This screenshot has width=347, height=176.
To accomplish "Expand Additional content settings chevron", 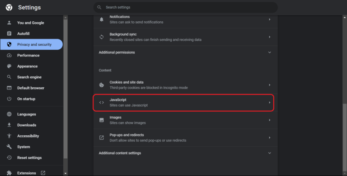I will [x=270, y=153].
